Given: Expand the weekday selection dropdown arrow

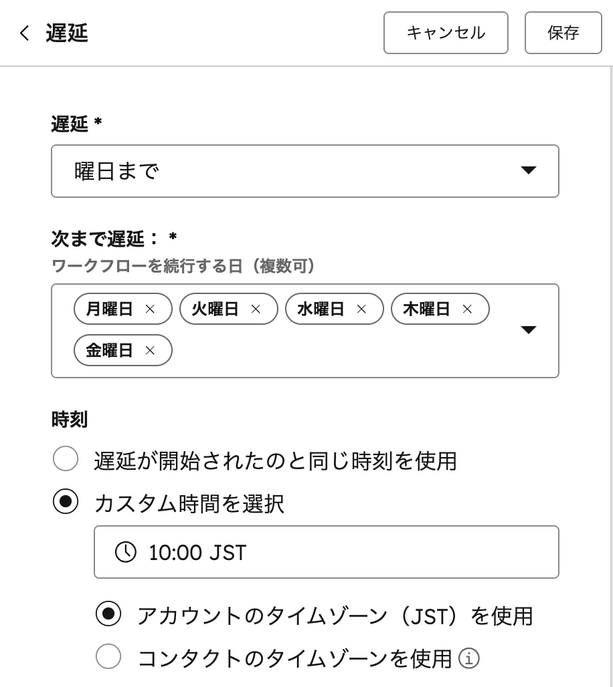Looking at the screenshot, I should pos(529,329).
